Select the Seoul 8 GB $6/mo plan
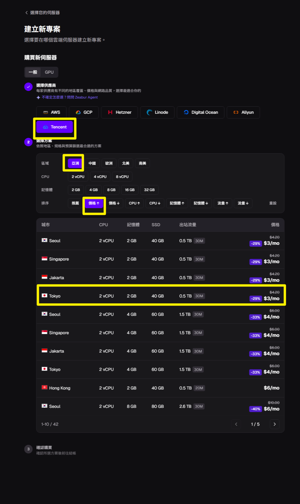Screen dimensions: 300x504 click(x=160, y=406)
